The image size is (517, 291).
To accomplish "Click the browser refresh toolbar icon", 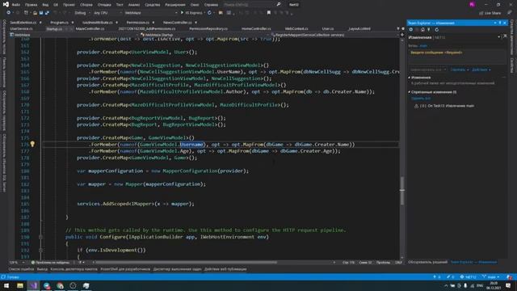I will pos(209,13).
